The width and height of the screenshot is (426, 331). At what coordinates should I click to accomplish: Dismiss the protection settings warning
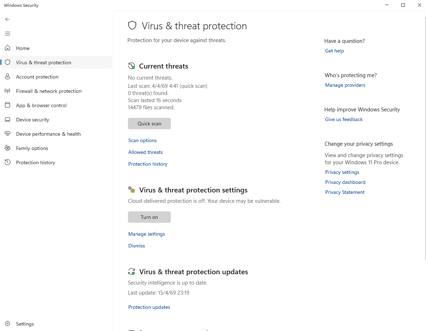[137, 246]
